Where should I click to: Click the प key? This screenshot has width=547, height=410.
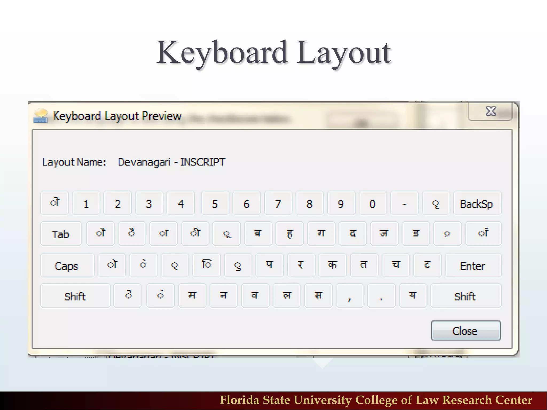(269, 266)
